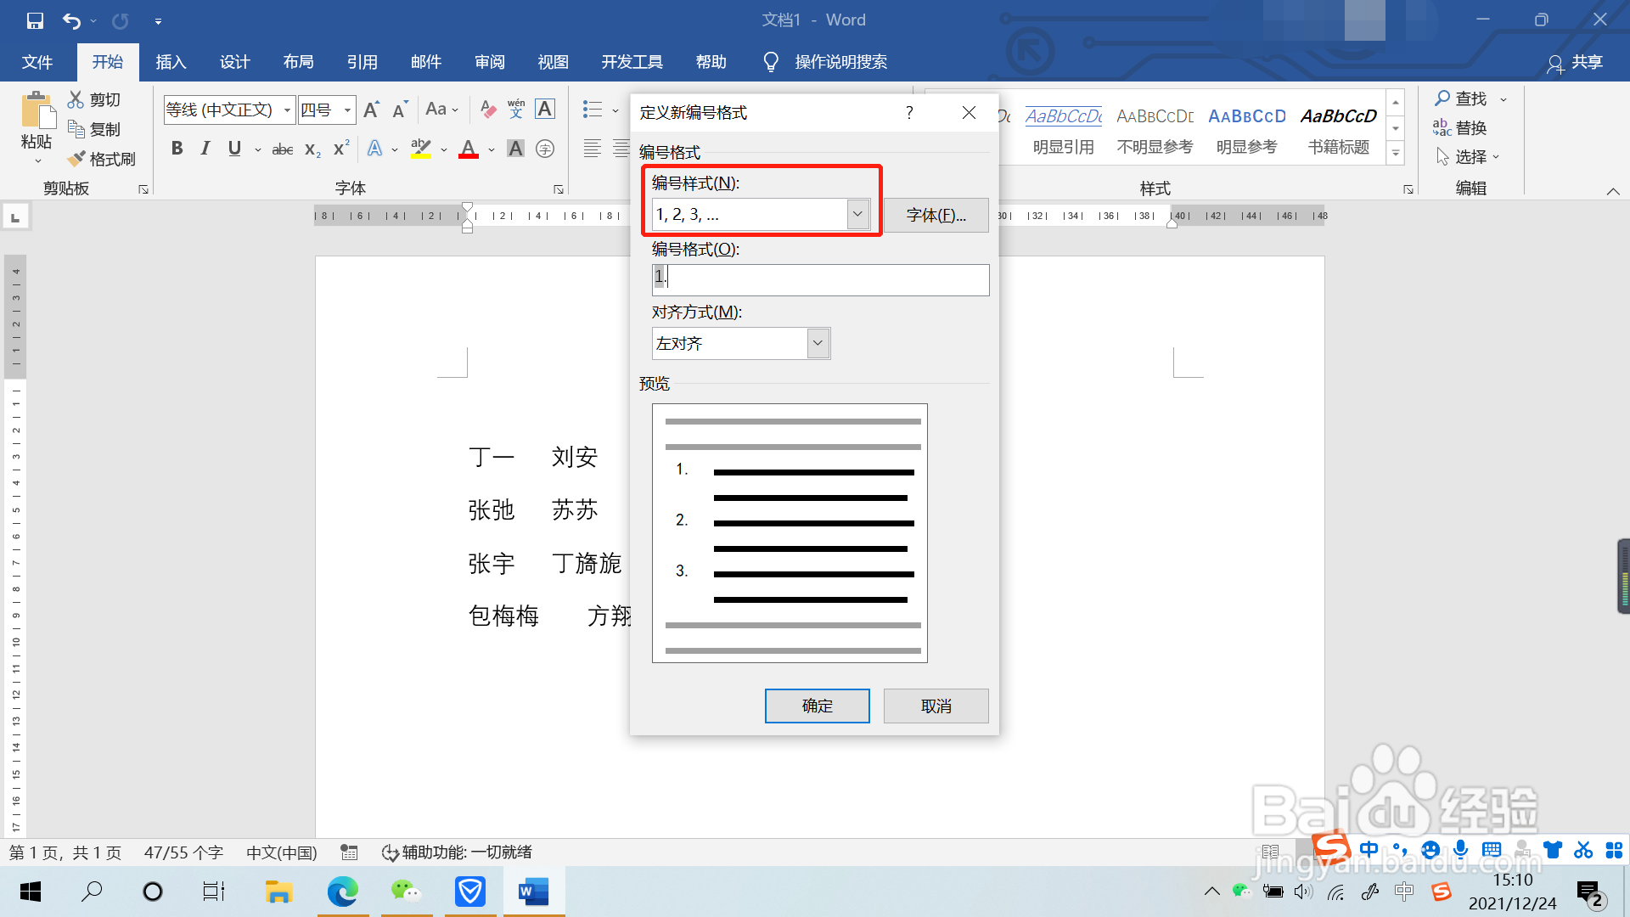Click the Save icon in the title bar
This screenshot has height=917, width=1630.
pos(35,20)
